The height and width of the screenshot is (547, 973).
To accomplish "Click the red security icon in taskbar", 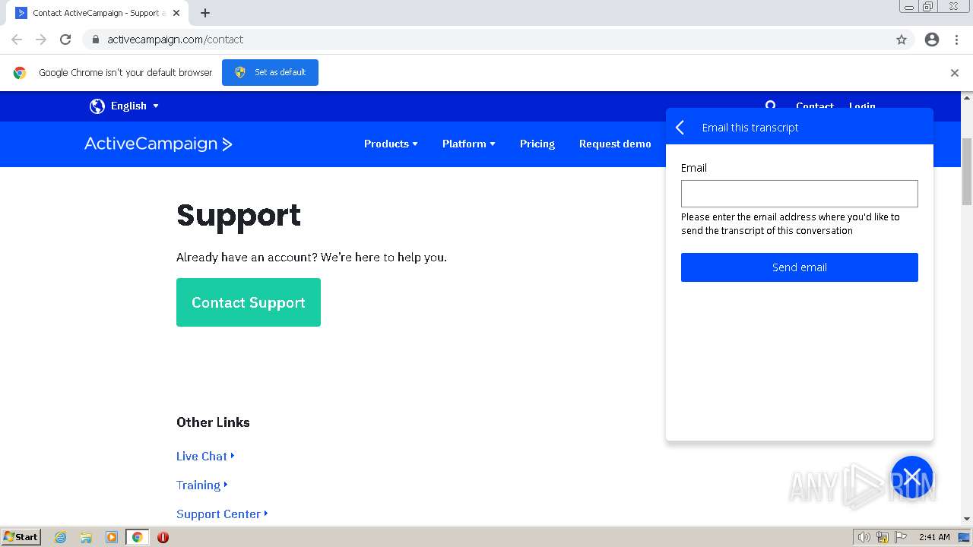I will (x=163, y=537).
